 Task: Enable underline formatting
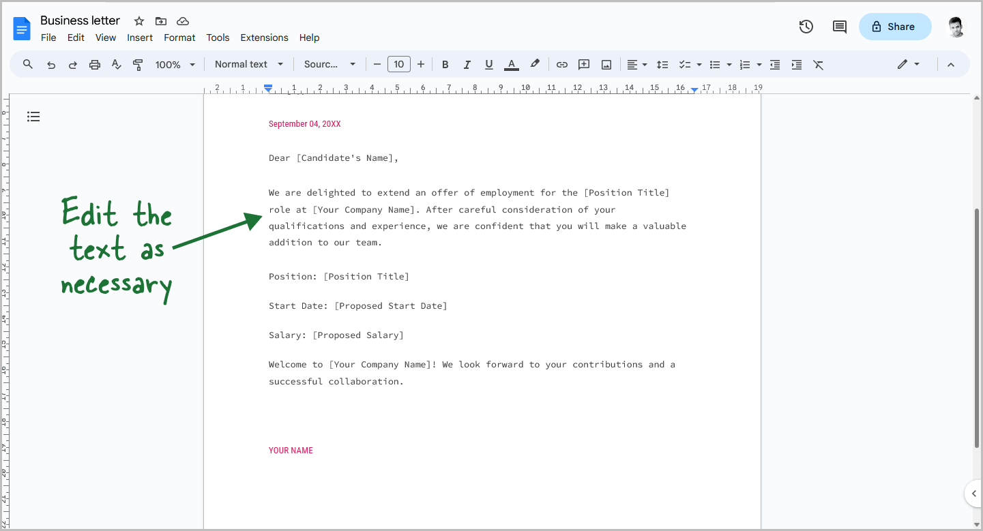(488, 64)
